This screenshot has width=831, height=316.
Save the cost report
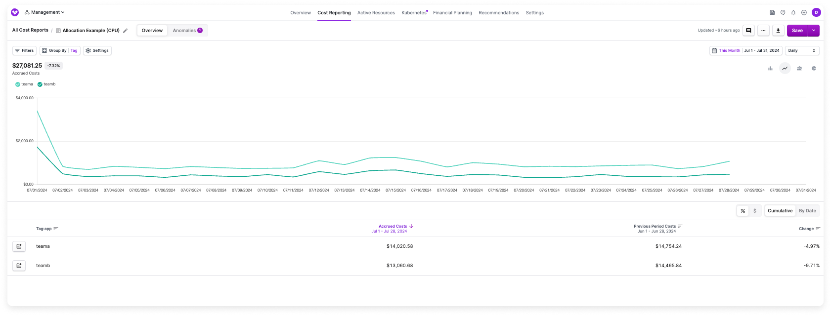797,31
